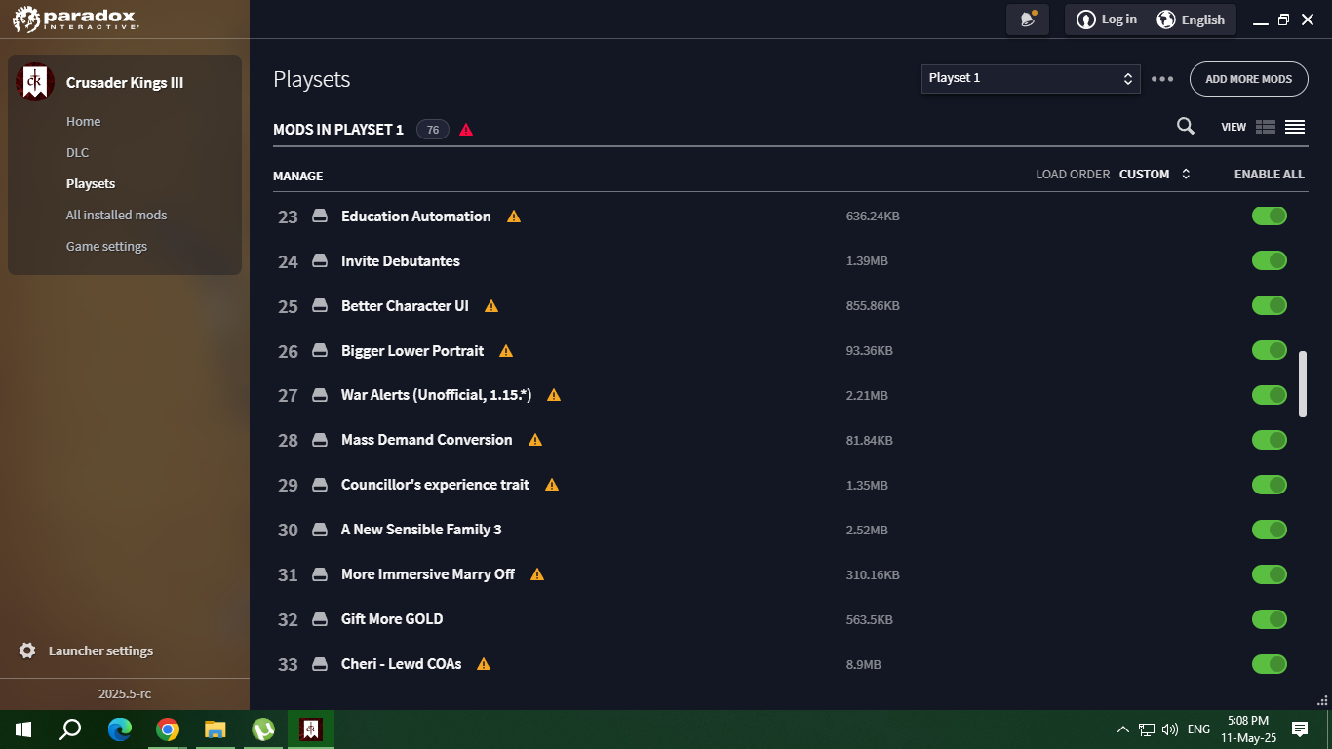1332x749 pixels.
Task: Click the Paradox Interactive logo
Action: coord(76,19)
